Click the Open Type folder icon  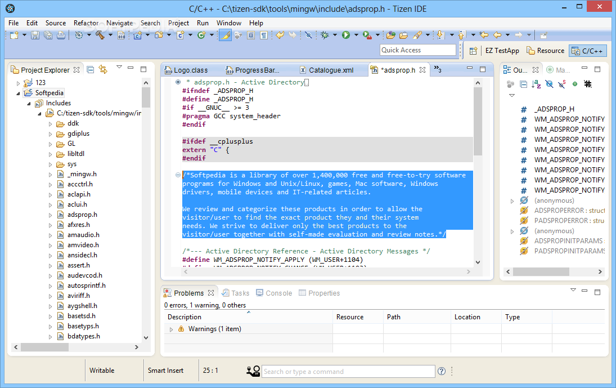pyautogui.click(x=390, y=35)
